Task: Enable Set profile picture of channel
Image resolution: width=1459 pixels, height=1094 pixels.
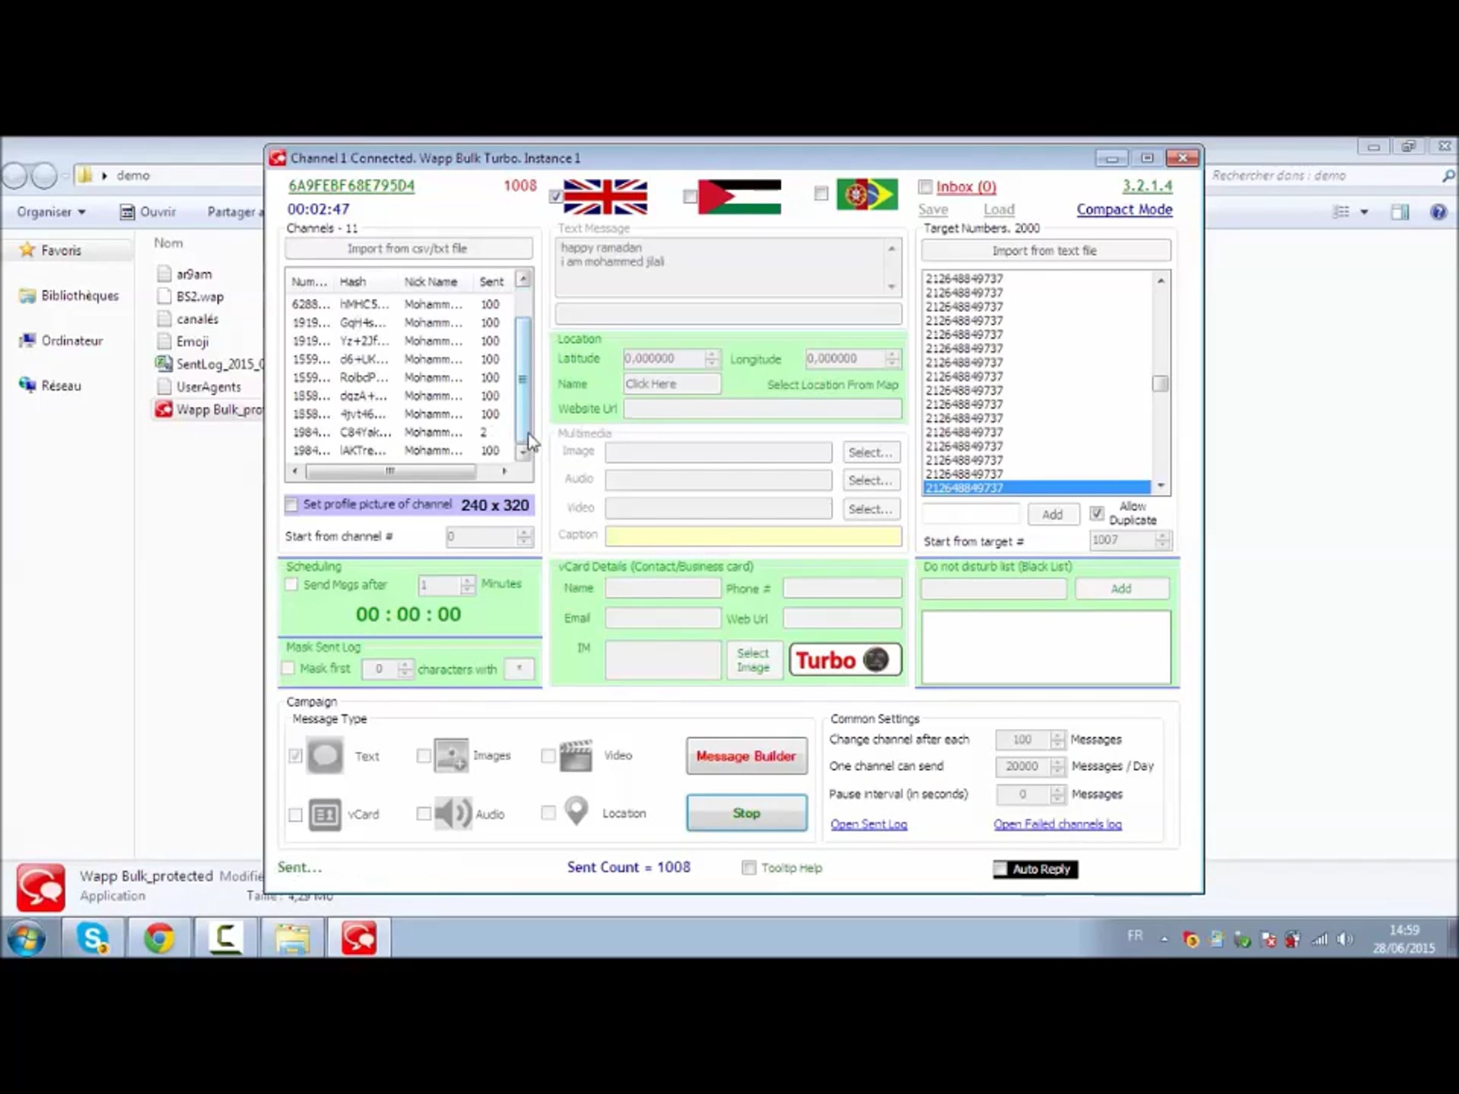Action: [x=292, y=505]
